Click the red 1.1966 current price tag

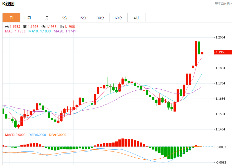[x=223, y=52]
